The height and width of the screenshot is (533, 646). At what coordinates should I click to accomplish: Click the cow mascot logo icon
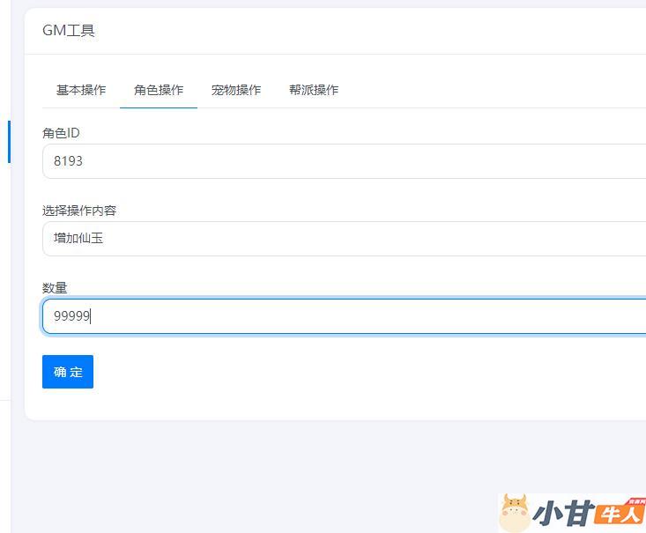coord(514,514)
